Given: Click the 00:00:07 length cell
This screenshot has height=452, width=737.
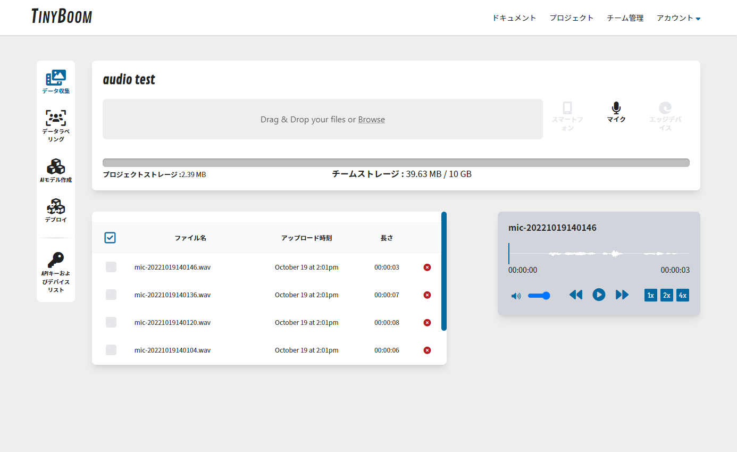Looking at the screenshot, I should [x=387, y=295].
